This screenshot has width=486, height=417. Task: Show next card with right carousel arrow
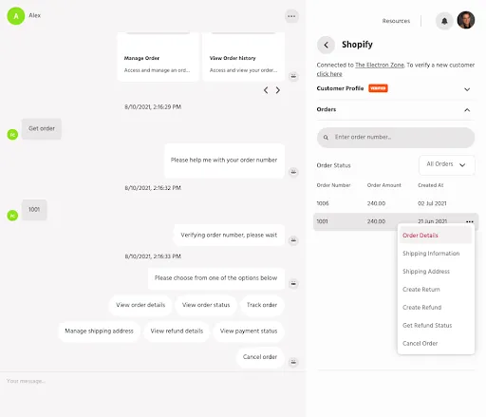[277, 90]
